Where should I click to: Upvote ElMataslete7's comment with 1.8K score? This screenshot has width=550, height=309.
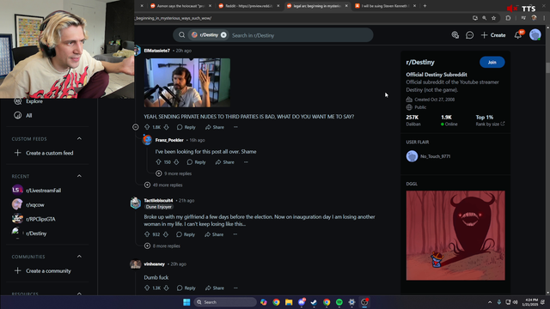[147, 127]
